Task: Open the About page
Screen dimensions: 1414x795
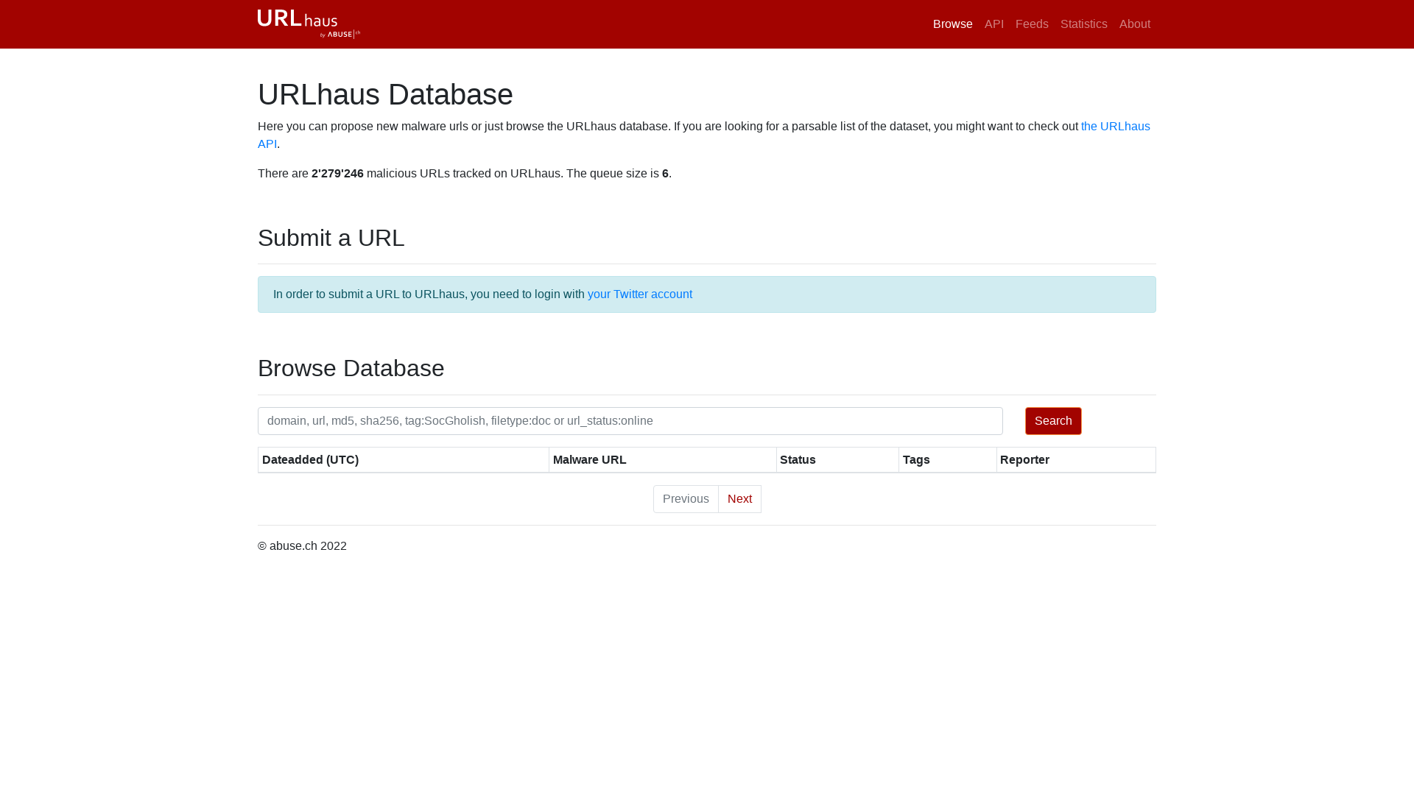Action: click(x=1134, y=24)
